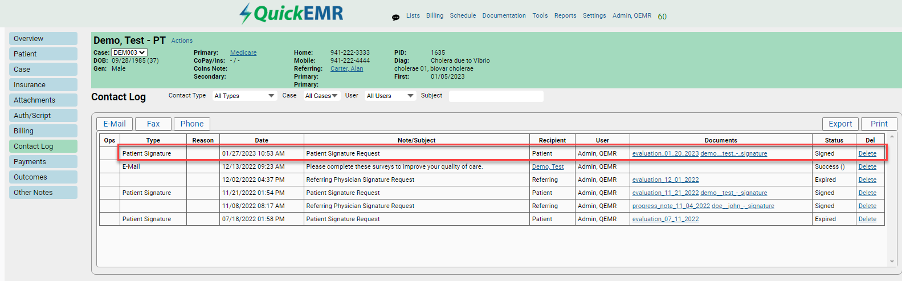Open the Medicare insurance link
Viewport: 902px width, 281px height.
243,52
